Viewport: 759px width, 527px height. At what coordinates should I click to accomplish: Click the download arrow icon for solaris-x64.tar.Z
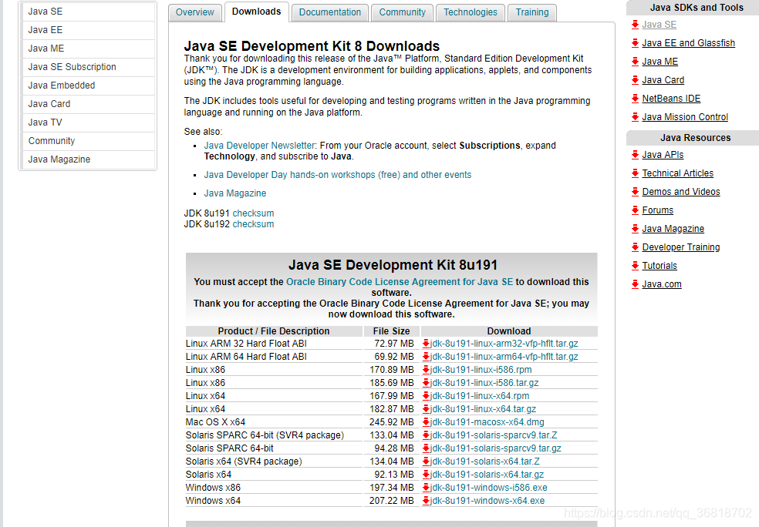426,462
